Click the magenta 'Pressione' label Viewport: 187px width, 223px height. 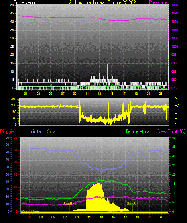click(x=158, y=2)
